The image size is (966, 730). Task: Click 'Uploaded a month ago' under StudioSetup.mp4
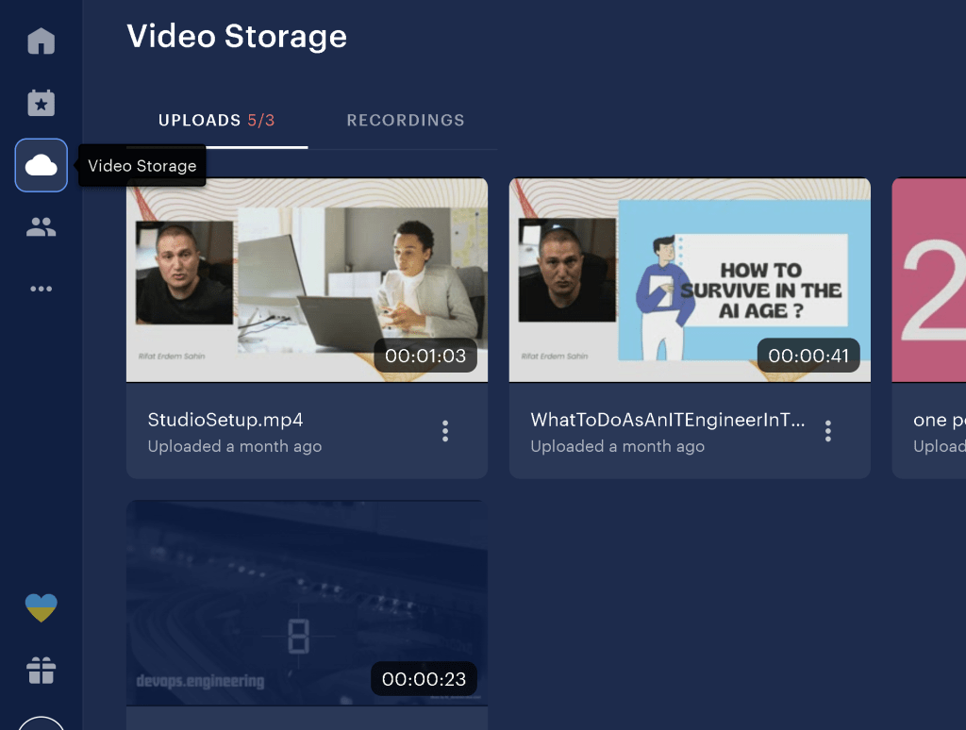coord(235,446)
